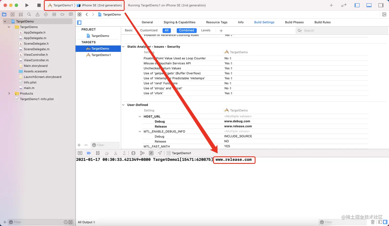Open Environment Overrides
Viewport: 389px width, 226px height.
coord(151,153)
